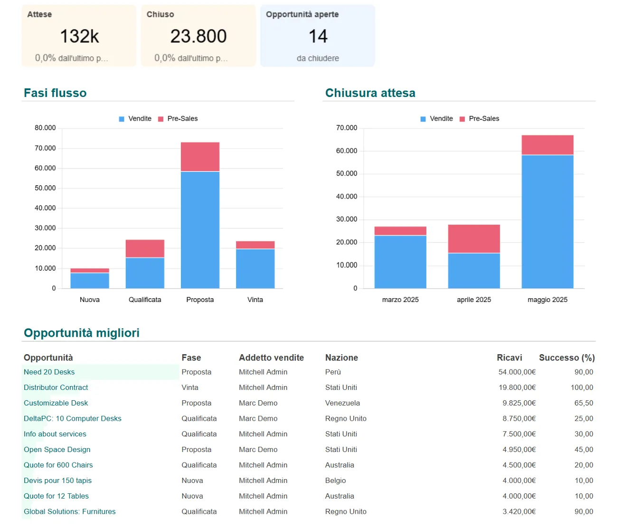Select the 'Attese' summary card
The width and height of the screenshot is (623, 528).
78,35
